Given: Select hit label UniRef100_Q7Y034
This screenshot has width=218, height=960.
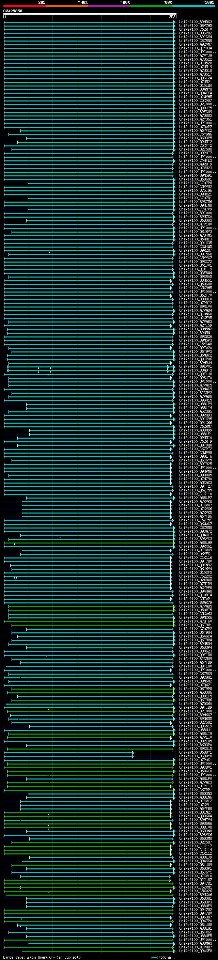Looking at the screenshot, I should [x=195, y=48].
